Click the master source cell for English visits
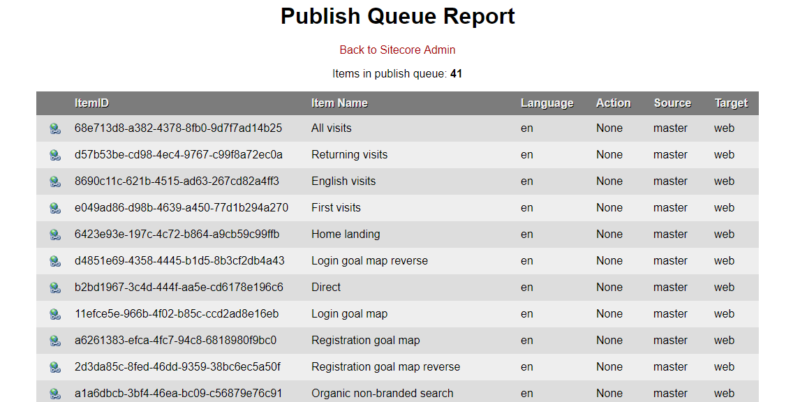This screenshot has height=402, width=800. coord(670,181)
